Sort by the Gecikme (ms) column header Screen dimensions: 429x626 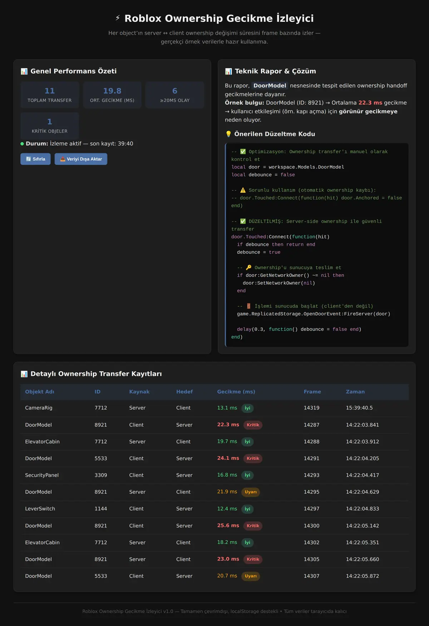236,392
